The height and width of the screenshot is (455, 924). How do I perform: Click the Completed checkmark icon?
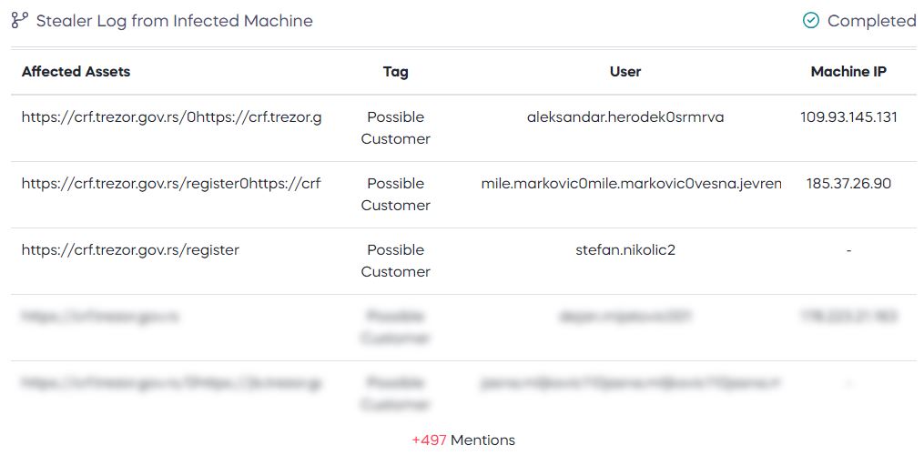811,21
